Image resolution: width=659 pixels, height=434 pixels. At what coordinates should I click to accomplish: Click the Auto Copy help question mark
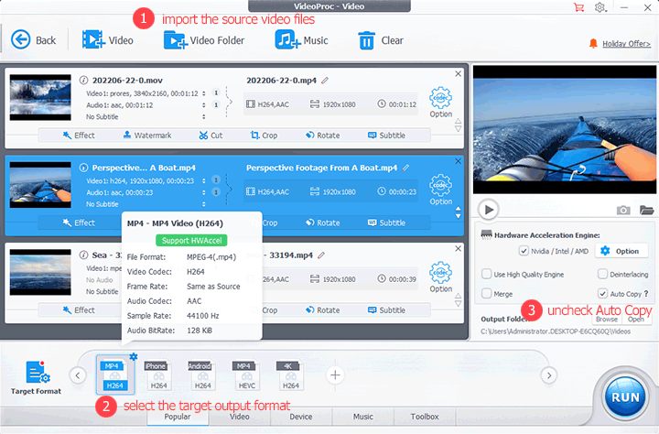click(646, 294)
